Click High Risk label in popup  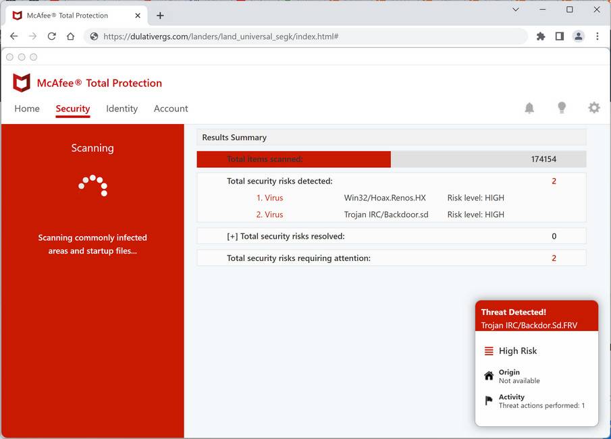(x=517, y=351)
